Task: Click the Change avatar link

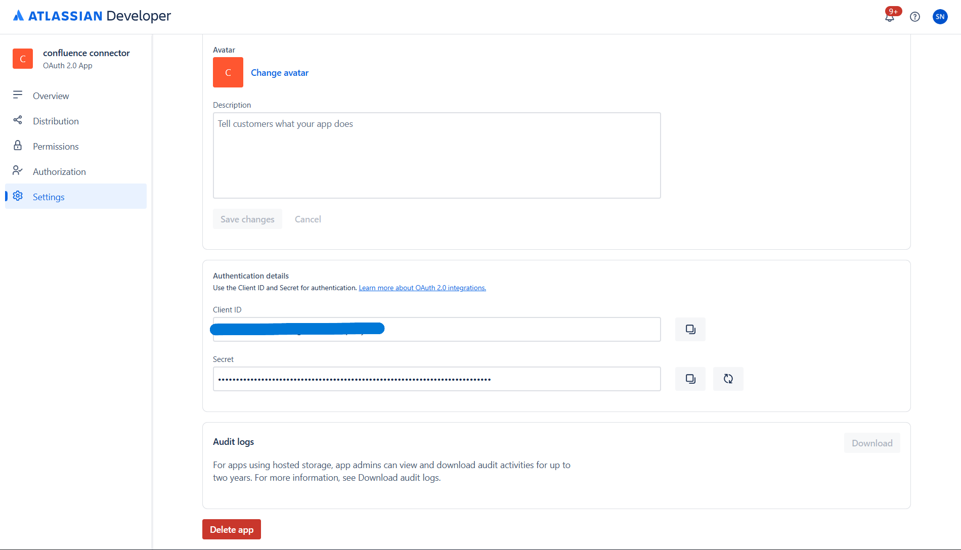Action: (x=280, y=72)
